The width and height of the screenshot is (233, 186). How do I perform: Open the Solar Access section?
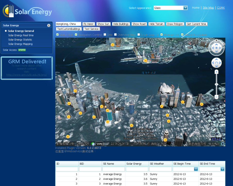pyautogui.click(x=10, y=50)
